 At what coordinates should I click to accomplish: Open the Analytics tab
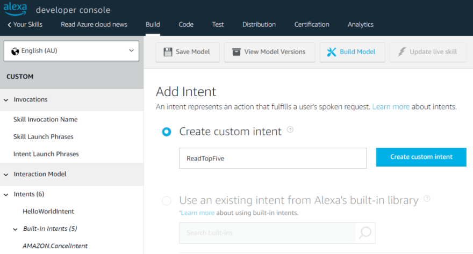coord(361,24)
